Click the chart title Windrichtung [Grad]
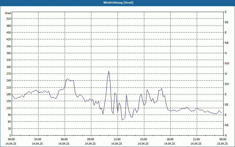The width and height of the screenshot is (235, 147). [118, 3]
